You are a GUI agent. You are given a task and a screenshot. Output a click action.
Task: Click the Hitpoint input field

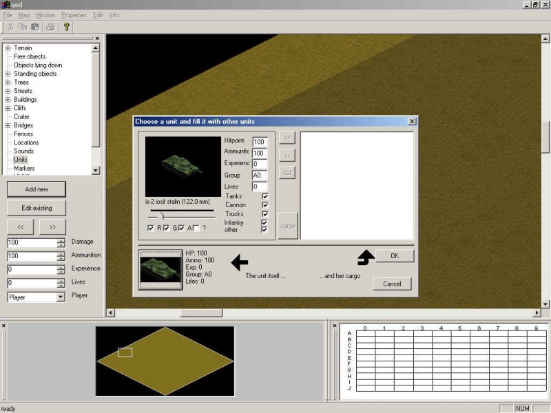coord(260,142)
